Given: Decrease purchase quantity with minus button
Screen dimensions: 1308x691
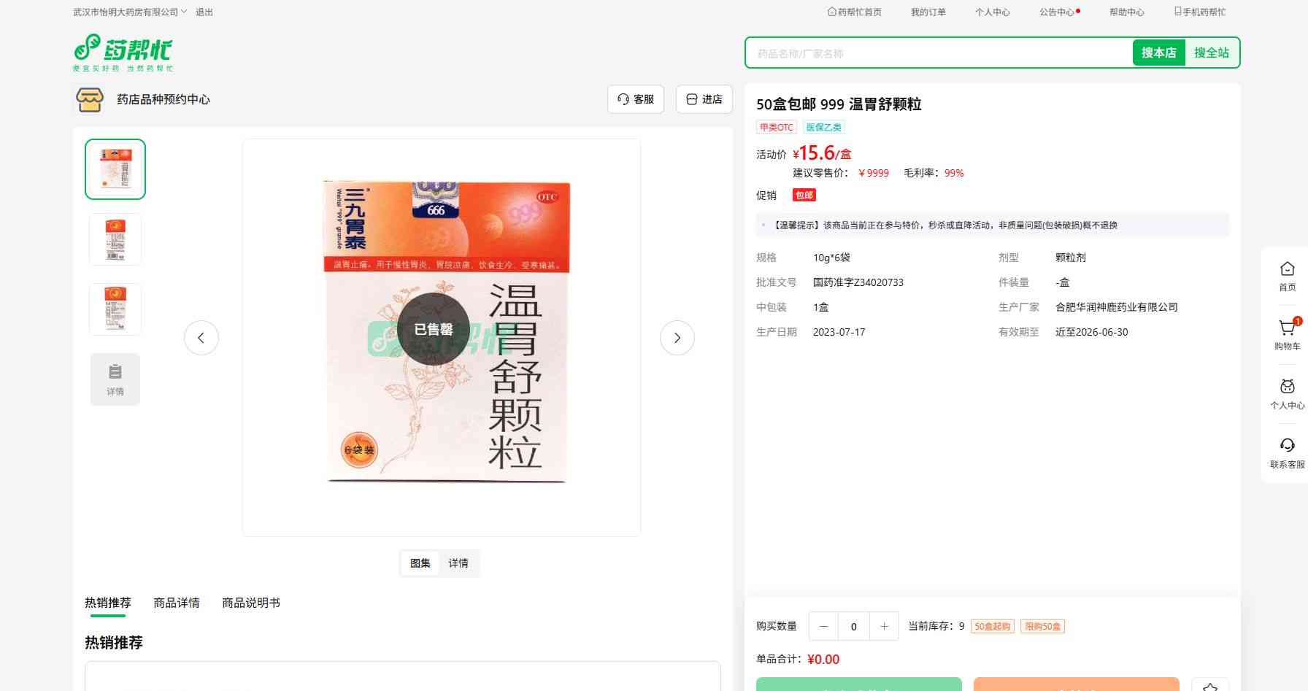Looking at the screenshot, I should coord(824,626).
